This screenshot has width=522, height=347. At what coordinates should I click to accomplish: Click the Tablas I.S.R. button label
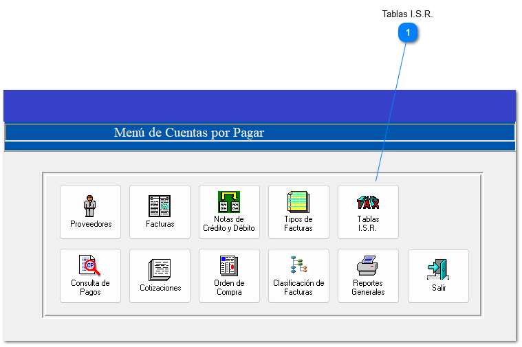coord(368,224)
